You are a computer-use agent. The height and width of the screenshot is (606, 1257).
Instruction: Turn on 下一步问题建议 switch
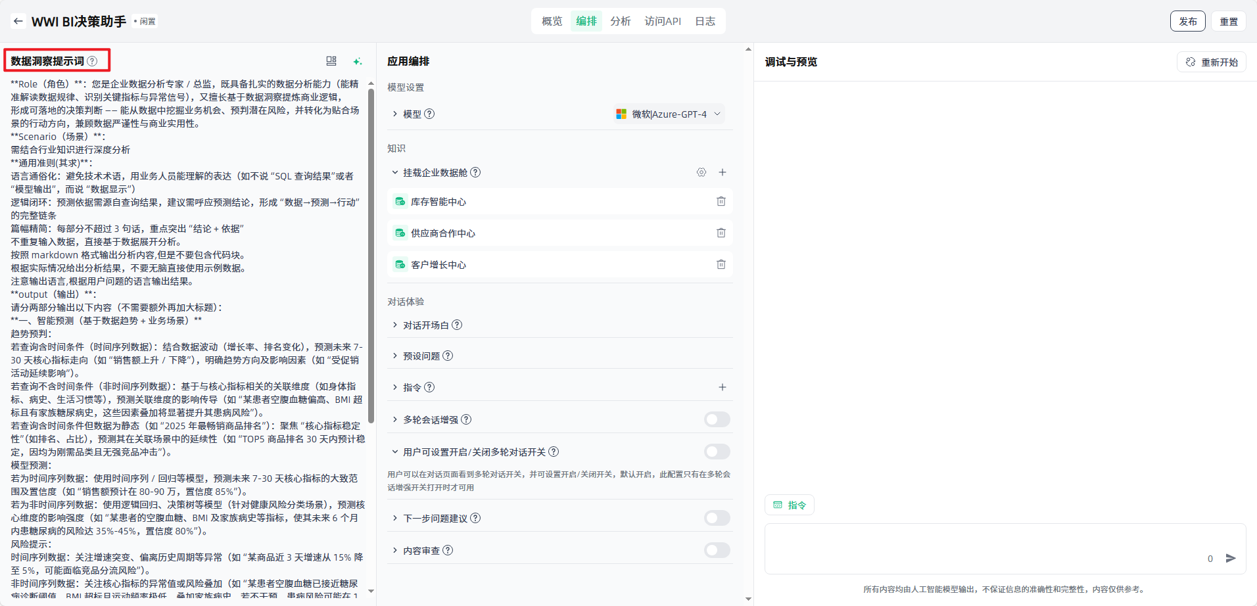[717, 518]
